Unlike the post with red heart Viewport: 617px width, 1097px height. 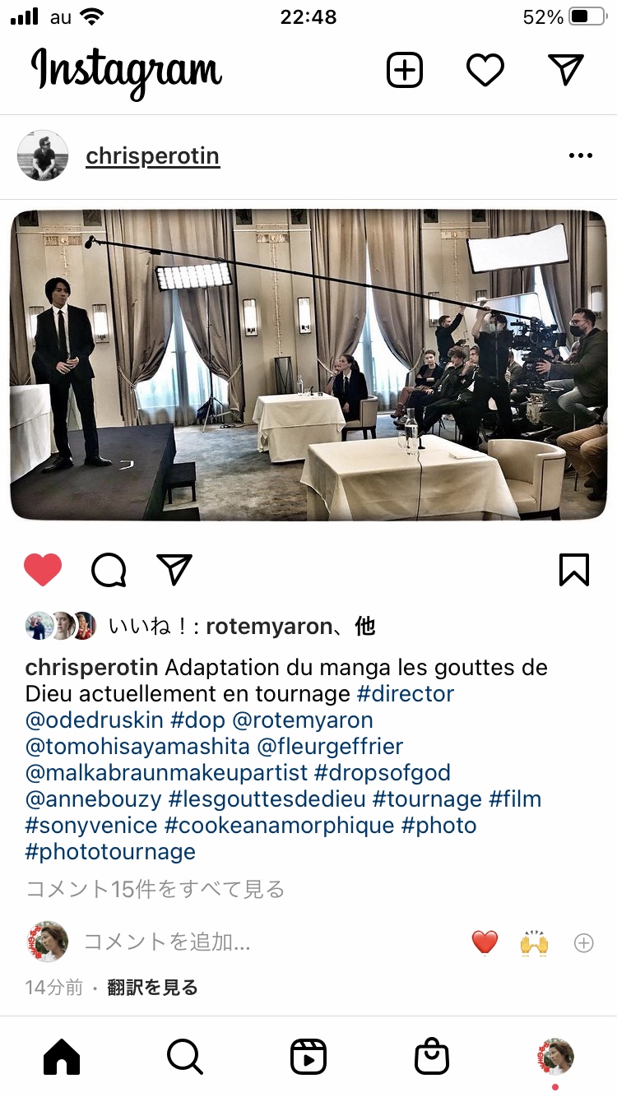[43, 569]
